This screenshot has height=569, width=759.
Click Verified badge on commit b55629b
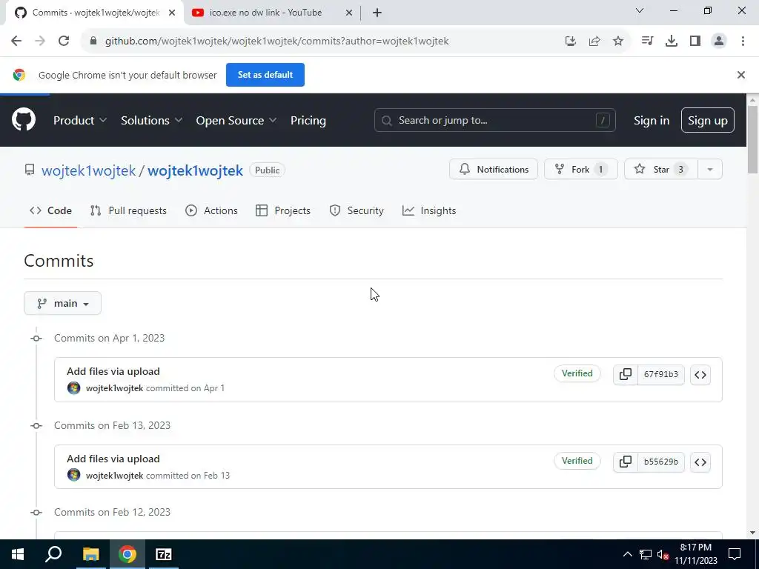pos(577,461)
